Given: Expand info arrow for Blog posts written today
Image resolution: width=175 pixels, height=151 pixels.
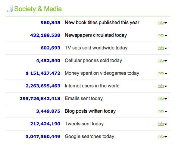Looking at the screenshot, I should (166, 112).
